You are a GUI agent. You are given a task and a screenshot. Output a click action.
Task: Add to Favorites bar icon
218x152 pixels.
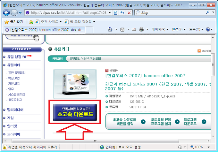click(31, 22)
